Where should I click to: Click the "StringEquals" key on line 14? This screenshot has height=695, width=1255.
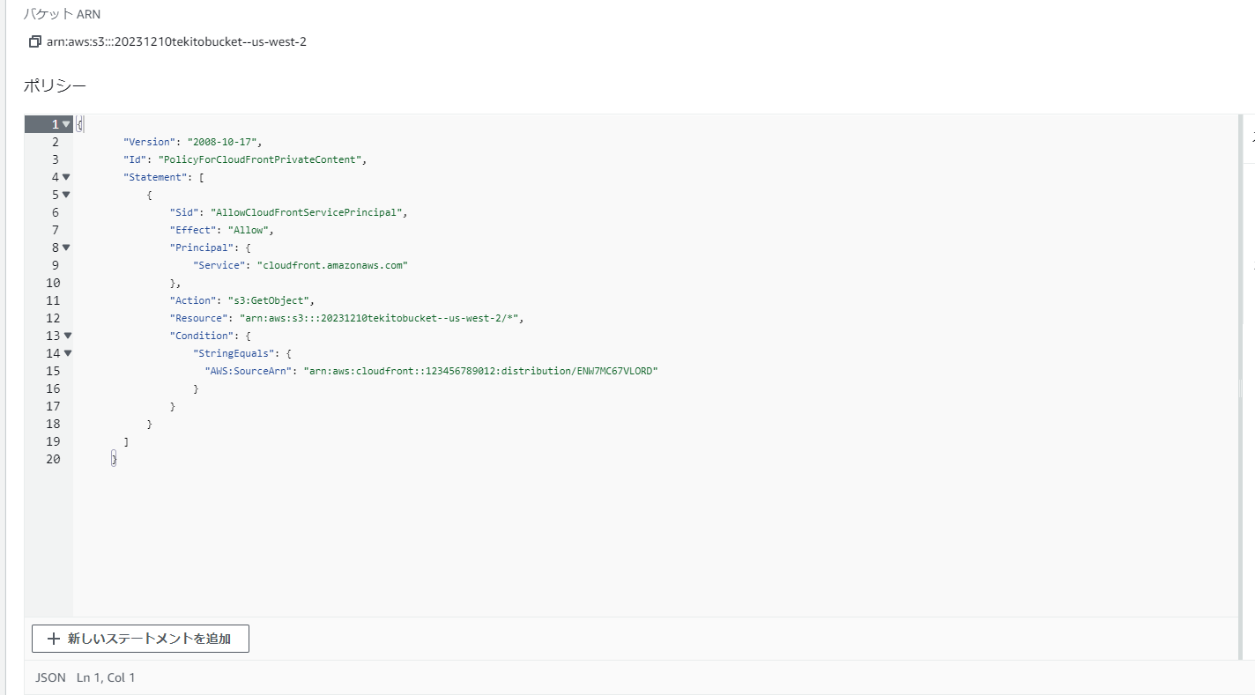(234, 353)
